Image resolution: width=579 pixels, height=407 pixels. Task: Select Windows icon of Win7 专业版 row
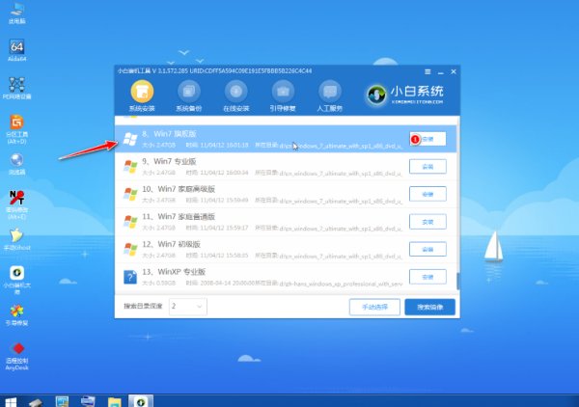tap(130, 167)
